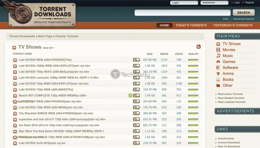Click the verified checkmark on Bosch S07 row
Image resolution: width=260 pixels, height=148 pixels.
click(130, 96)
